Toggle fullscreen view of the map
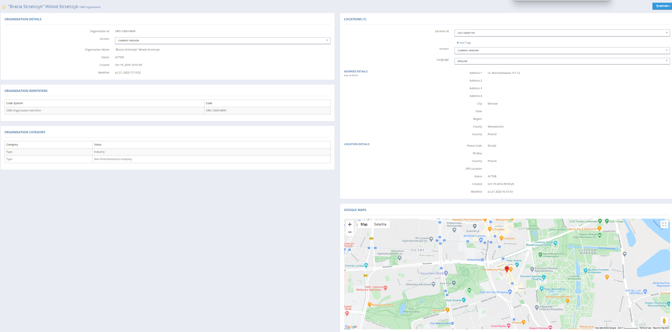This screenshot has height=332, width=672. (x=664, y=225)
